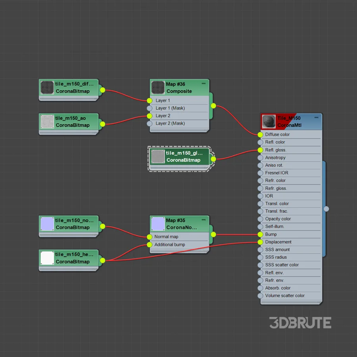This screenshot has width=357, height=357.
Task: Click the Refr. gloss. input socket
Action: coord(260,188)
